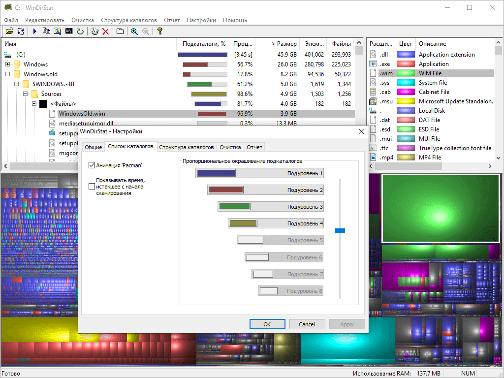Screen dimensions: 504x378
Task: Click the Delete to Recycle Bin icon
Action: pyautogui.click(x=94, y=31)
